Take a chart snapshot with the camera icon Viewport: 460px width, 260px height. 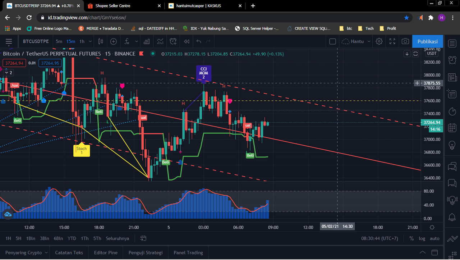pos(405,41)
